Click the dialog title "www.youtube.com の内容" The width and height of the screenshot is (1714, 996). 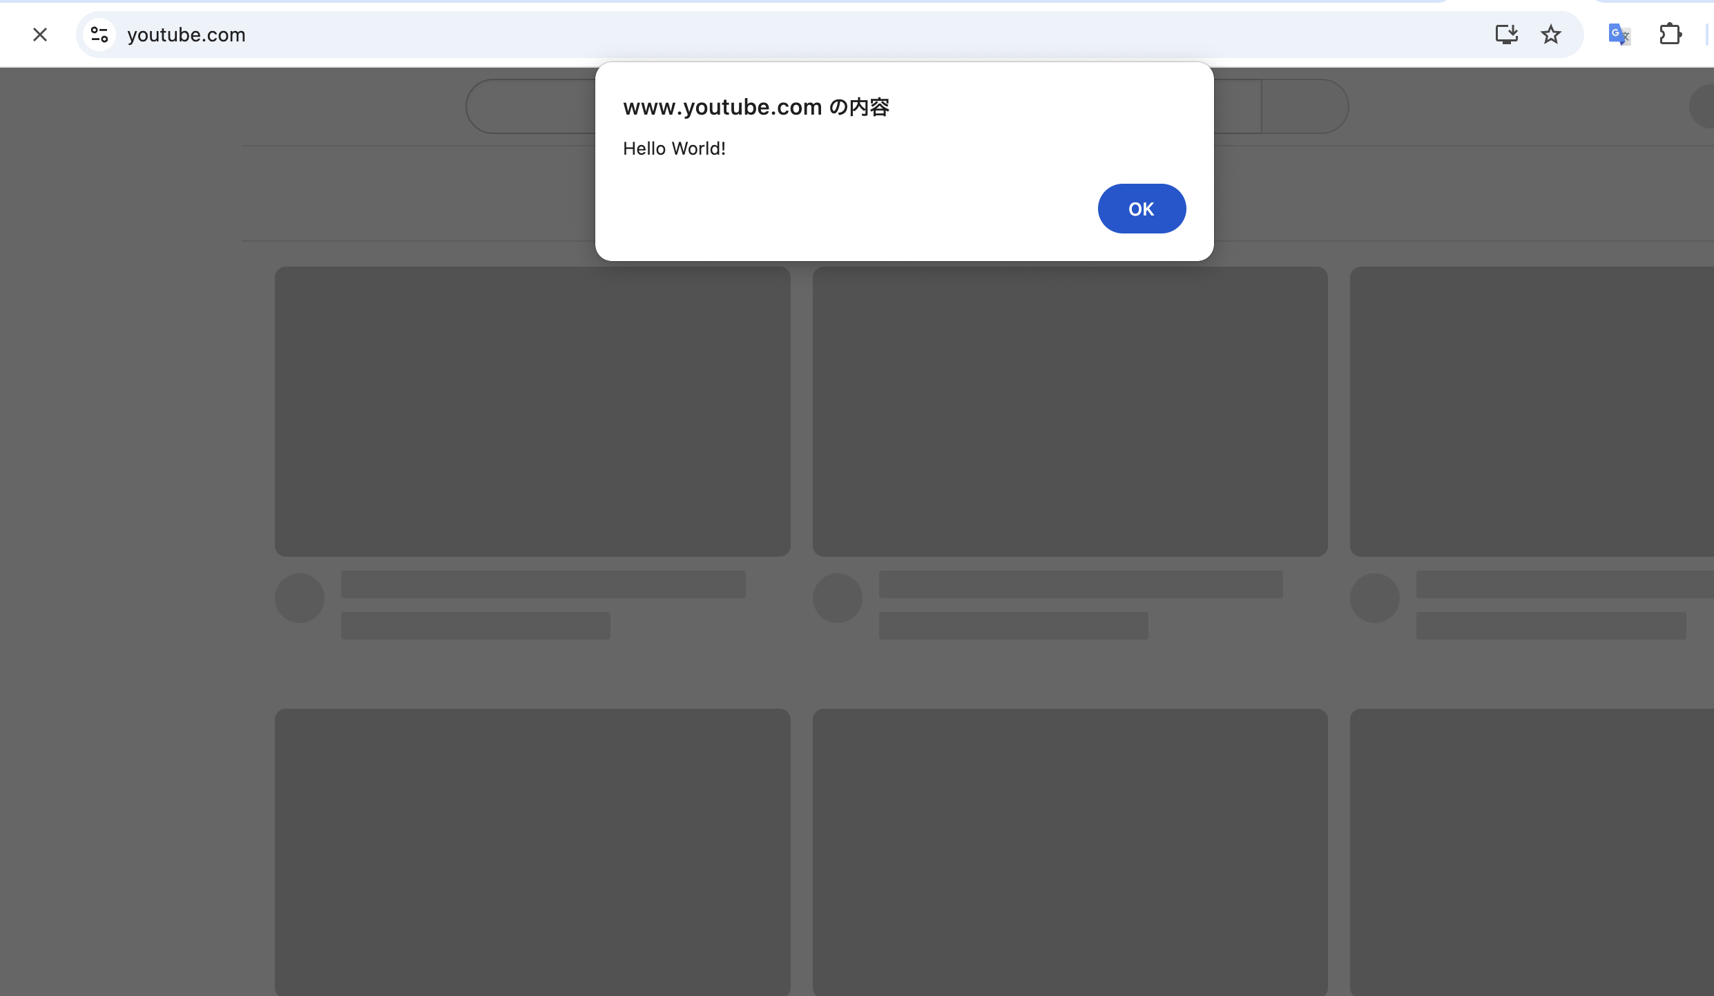pos(755,107)
